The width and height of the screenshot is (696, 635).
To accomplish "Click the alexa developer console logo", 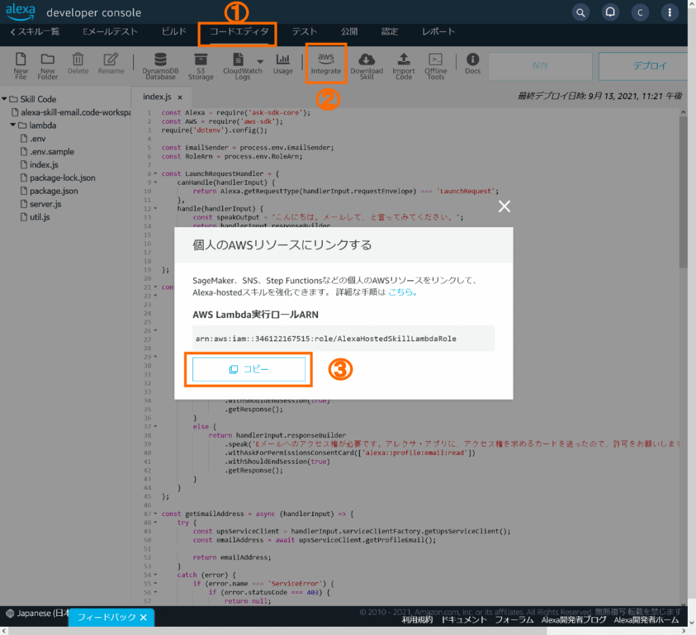I will (73, 12).
